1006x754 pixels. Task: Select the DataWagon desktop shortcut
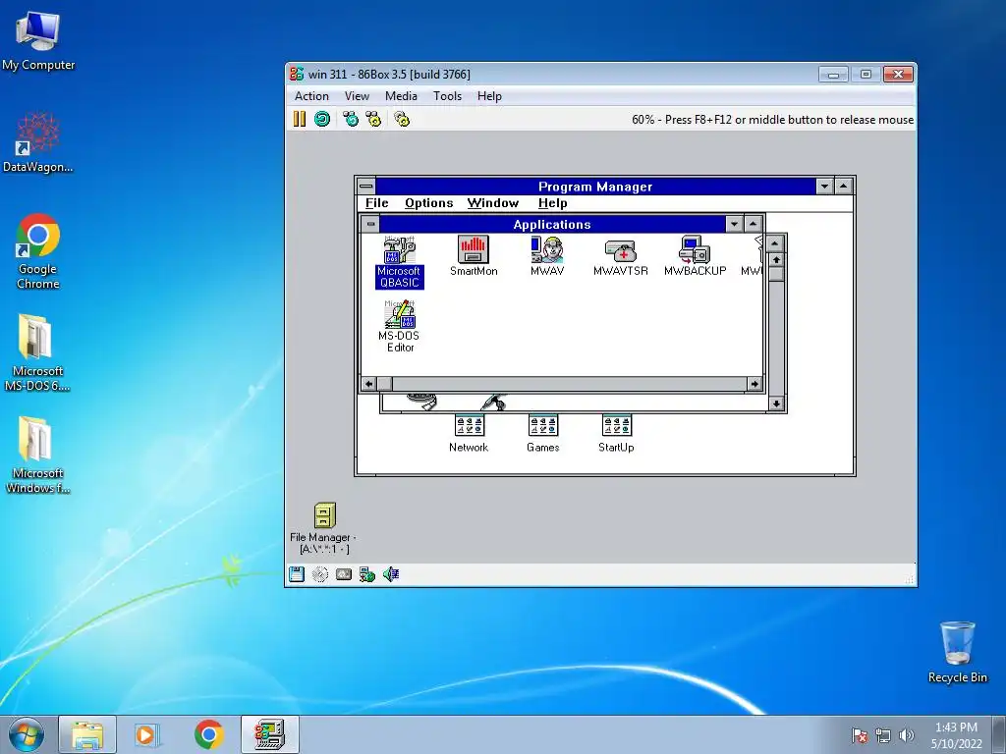coord(38,142)
